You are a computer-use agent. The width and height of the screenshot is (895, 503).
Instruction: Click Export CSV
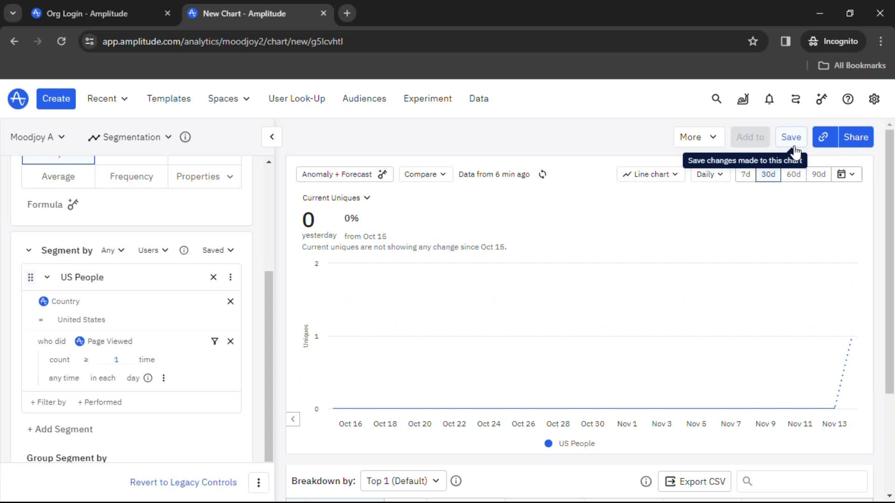click(695, 481)
